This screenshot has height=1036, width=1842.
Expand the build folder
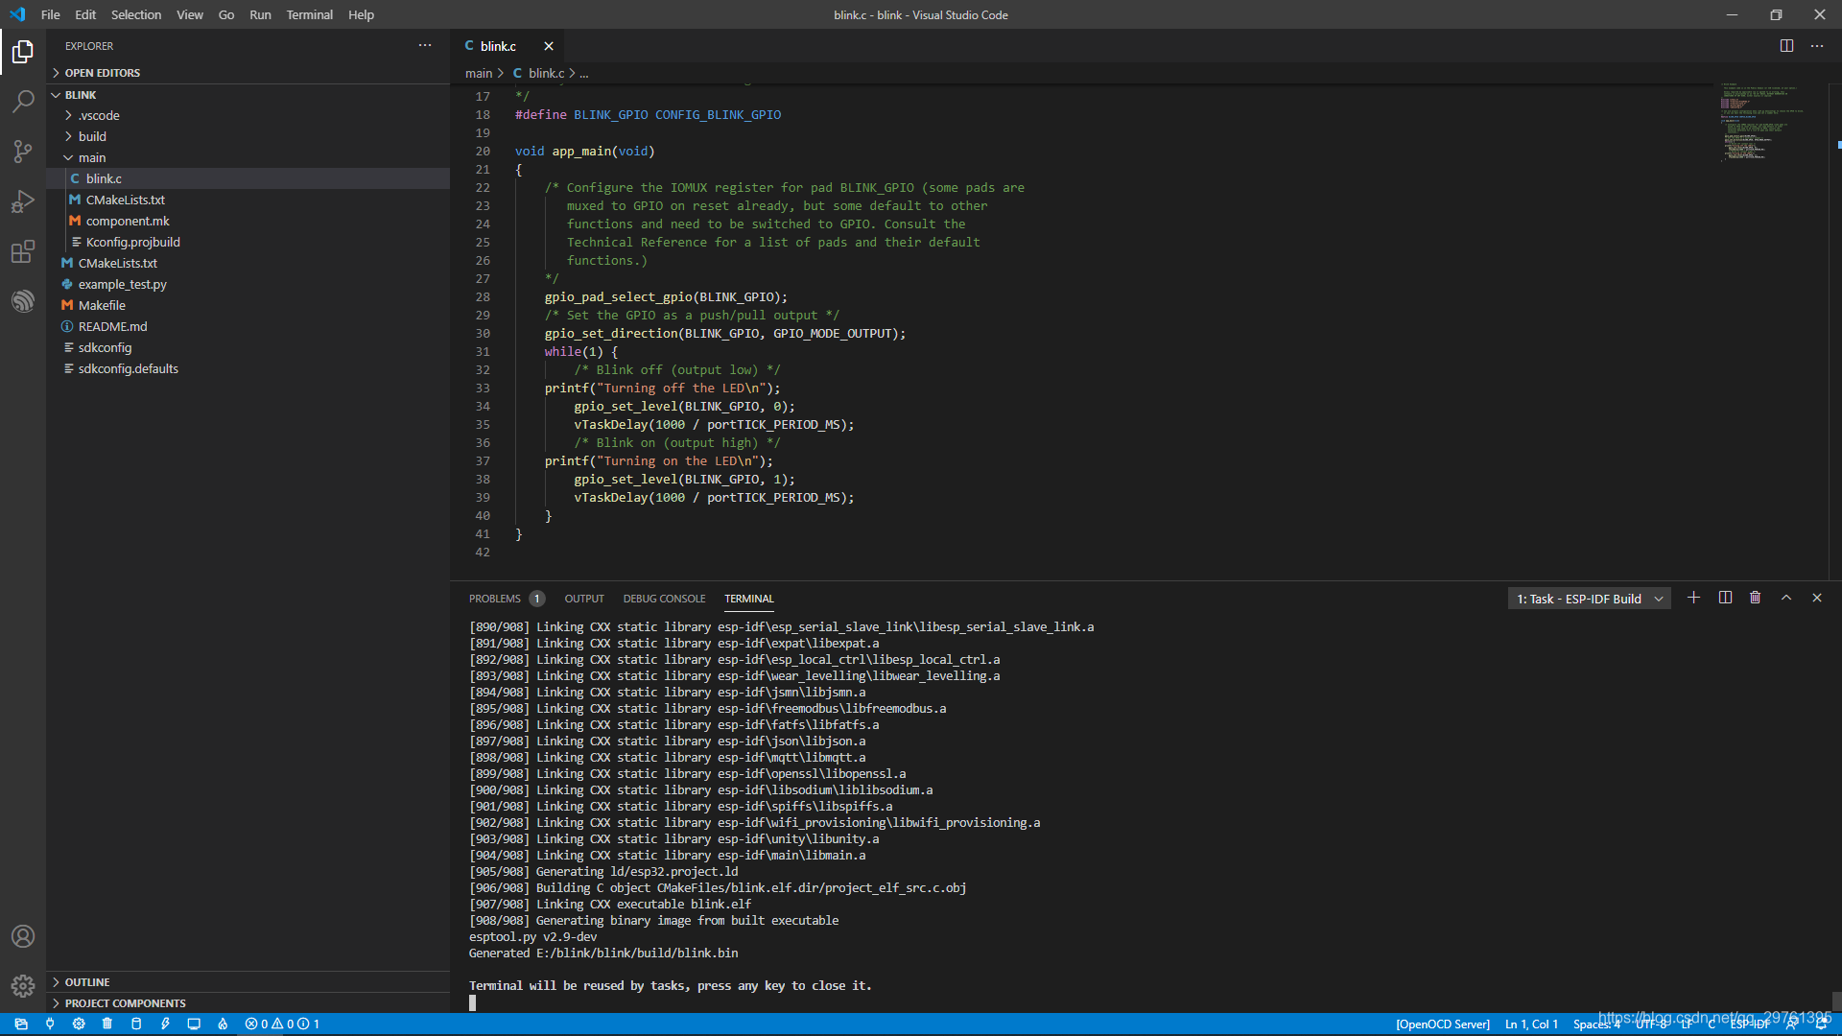click(x=248, y=136)
